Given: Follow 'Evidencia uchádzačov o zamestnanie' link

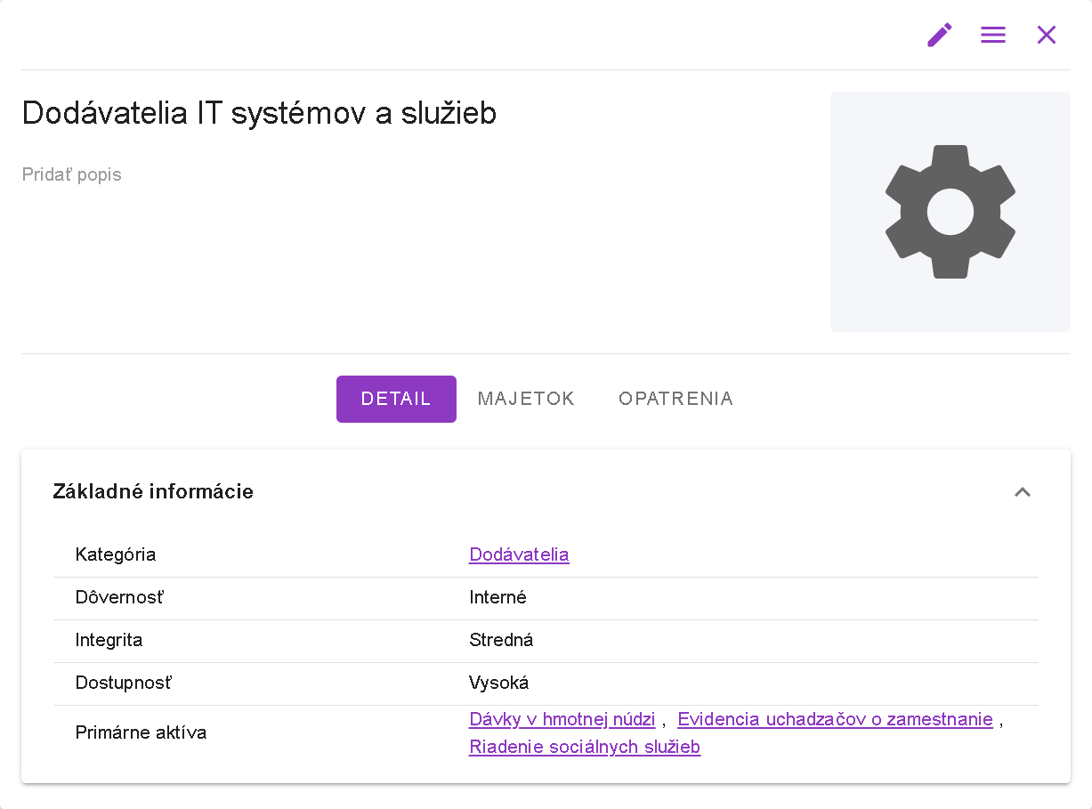Looking at the screenshot, I should point(835,719).
